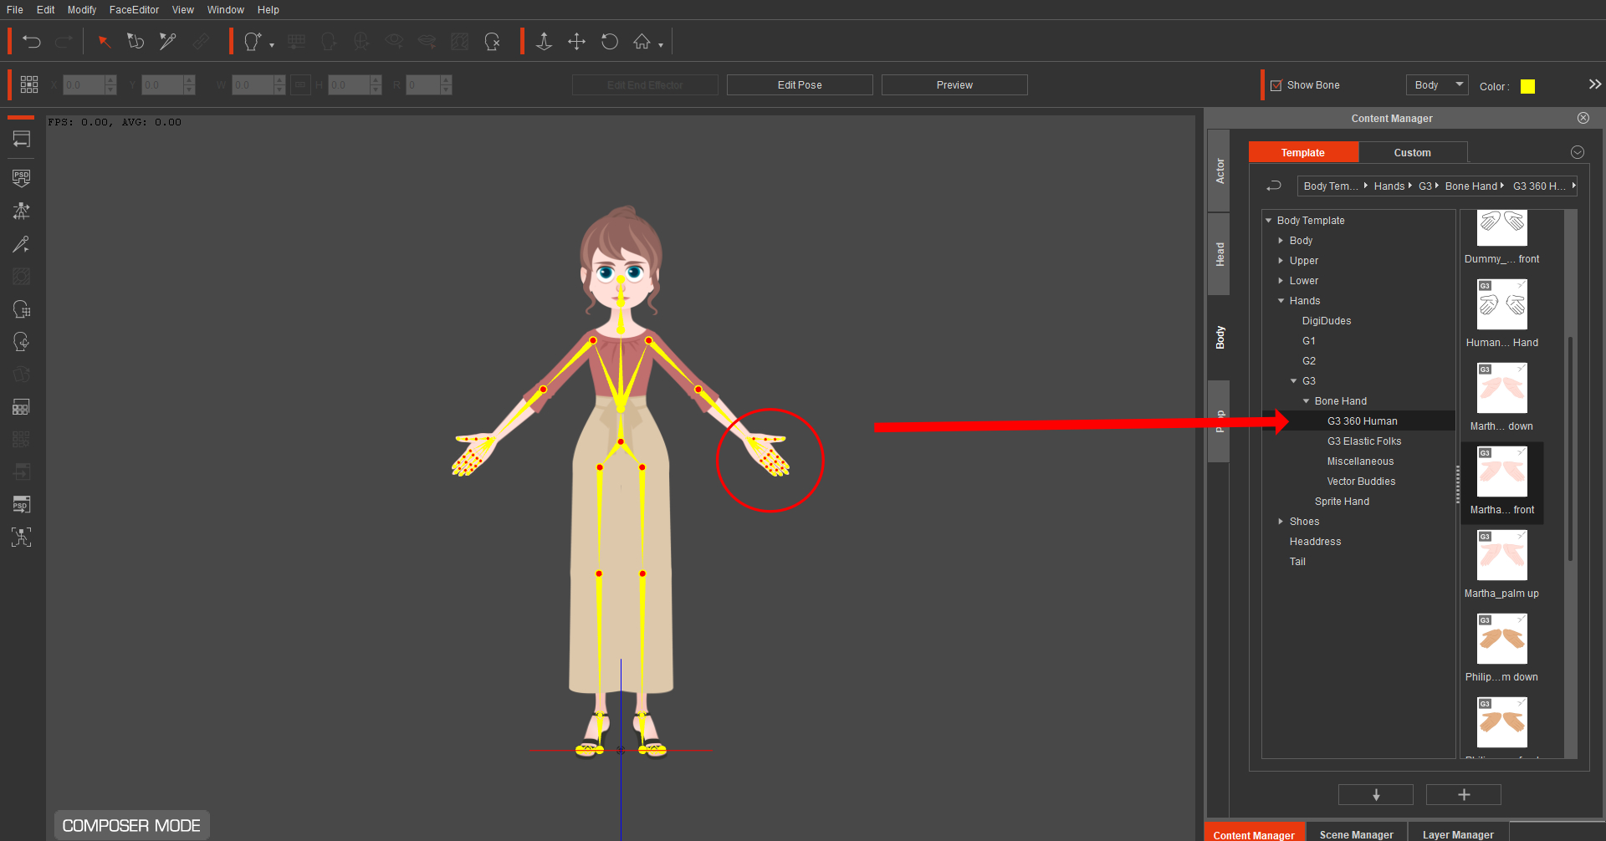
Task: Click the Undo arrow icon
Action: (32, 41)
